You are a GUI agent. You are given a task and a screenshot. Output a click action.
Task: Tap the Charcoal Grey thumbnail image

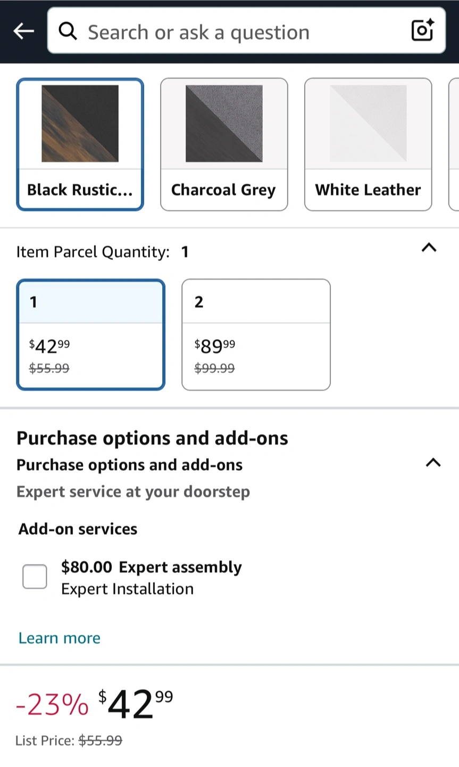(x=224, y=124)
